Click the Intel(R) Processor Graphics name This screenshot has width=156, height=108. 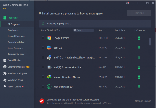(x=67, y=67)
